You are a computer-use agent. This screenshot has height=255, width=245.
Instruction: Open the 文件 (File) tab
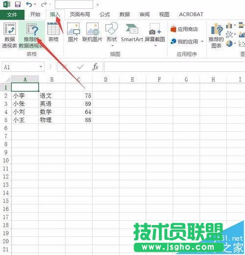pyautogui.click(x=12, y=15)
